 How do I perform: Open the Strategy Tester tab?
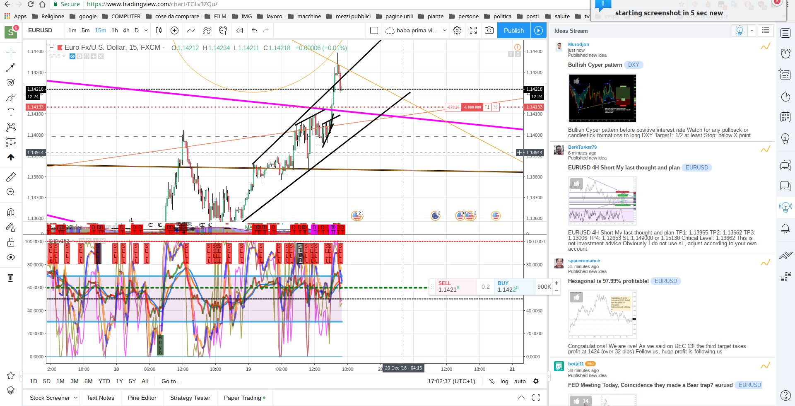click(x=190, y=398)
